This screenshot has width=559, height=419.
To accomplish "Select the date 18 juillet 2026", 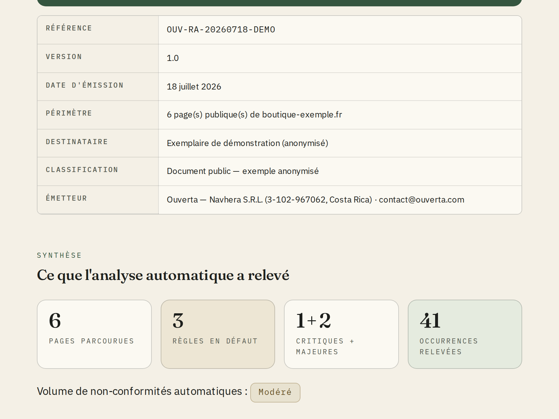I will coord(194,87).
